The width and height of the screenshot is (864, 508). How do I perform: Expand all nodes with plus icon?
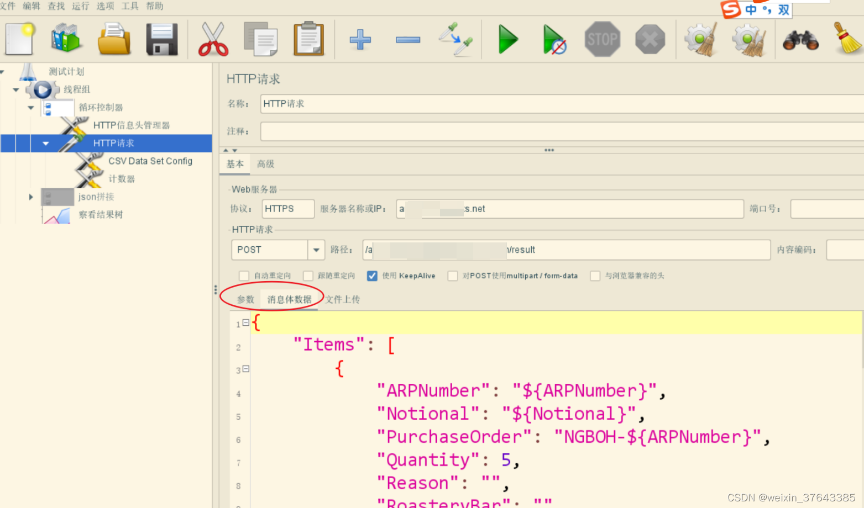coord(360,40)
